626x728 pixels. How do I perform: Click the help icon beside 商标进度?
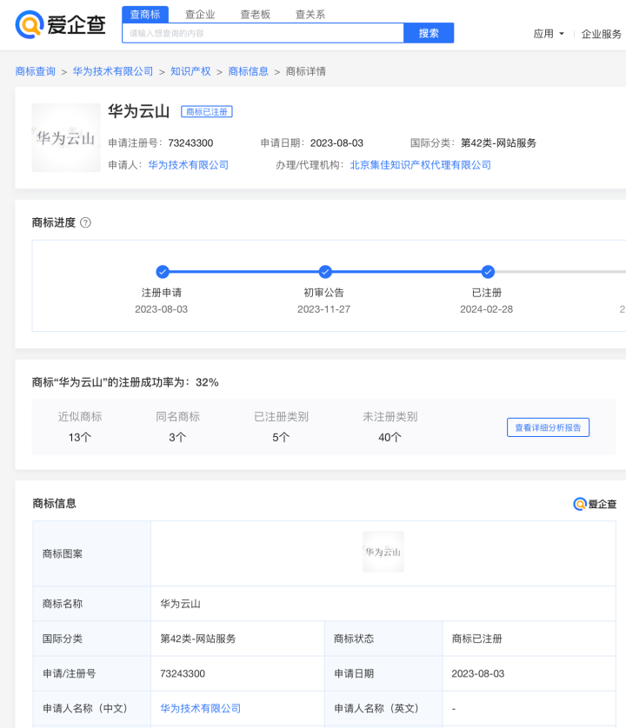coord(85,222)
